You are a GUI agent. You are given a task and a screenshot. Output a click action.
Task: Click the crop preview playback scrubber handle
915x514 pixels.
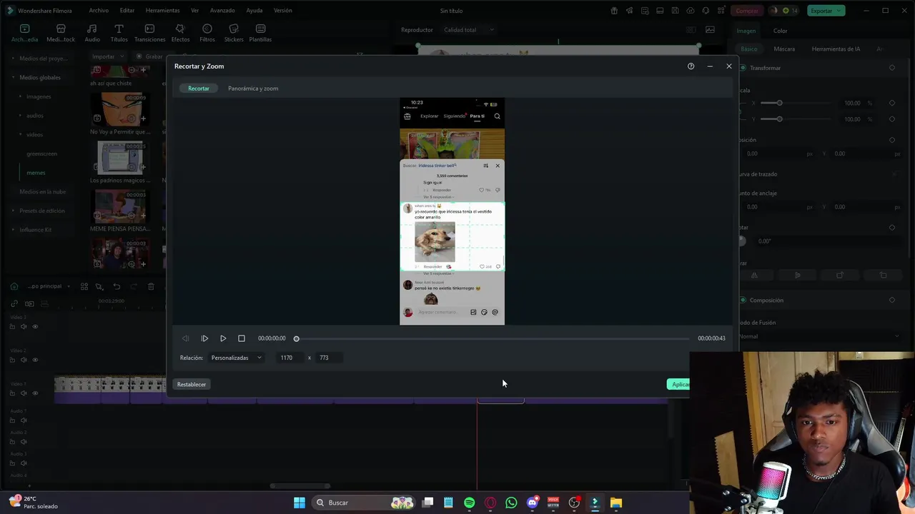(297, 338)
